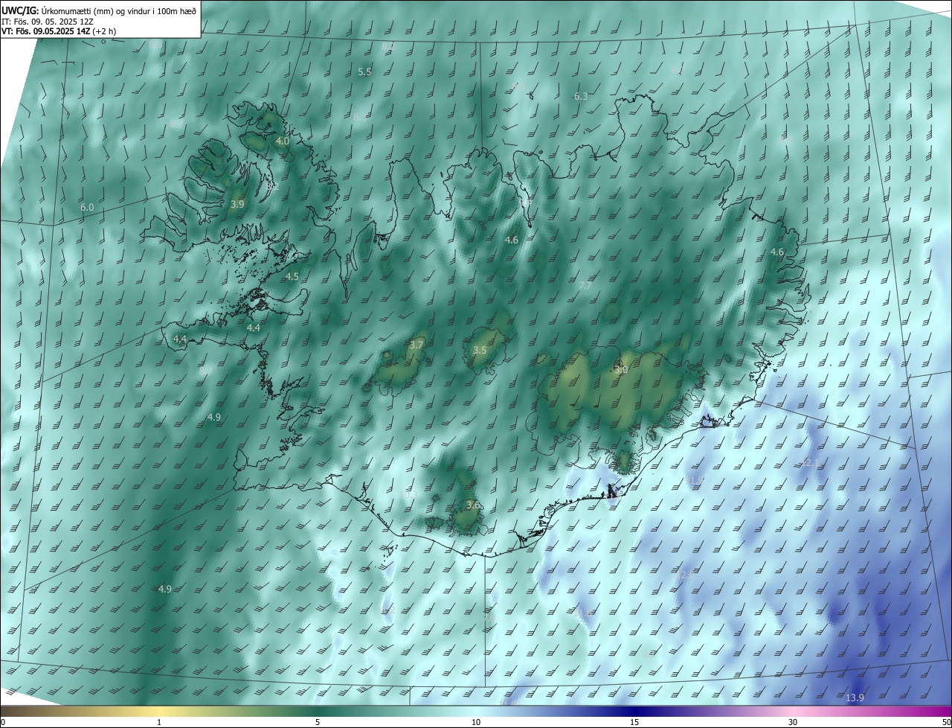The height and width of the screenshot is (728, 952).
Task: Click the '1' tick label on the colour scale
Action: coord(160,723)
